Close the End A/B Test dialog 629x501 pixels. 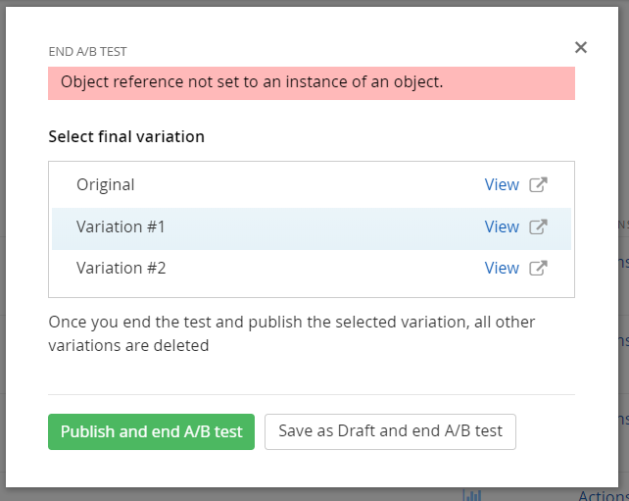click(x=580, y=47)
